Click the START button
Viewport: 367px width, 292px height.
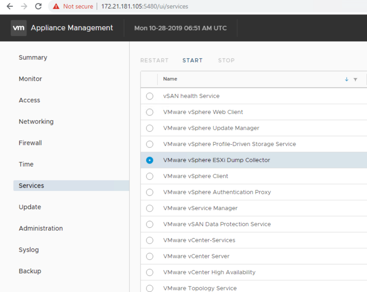tap(192, 60)
